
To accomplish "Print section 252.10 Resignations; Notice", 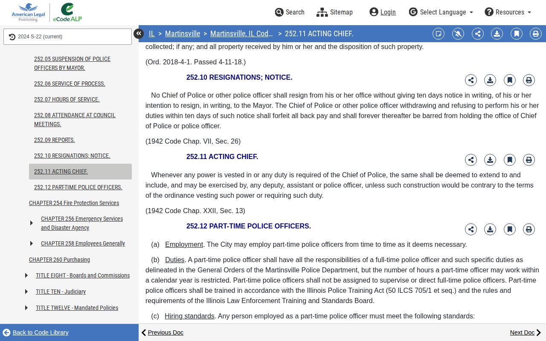I will click(x=529, y=80).
